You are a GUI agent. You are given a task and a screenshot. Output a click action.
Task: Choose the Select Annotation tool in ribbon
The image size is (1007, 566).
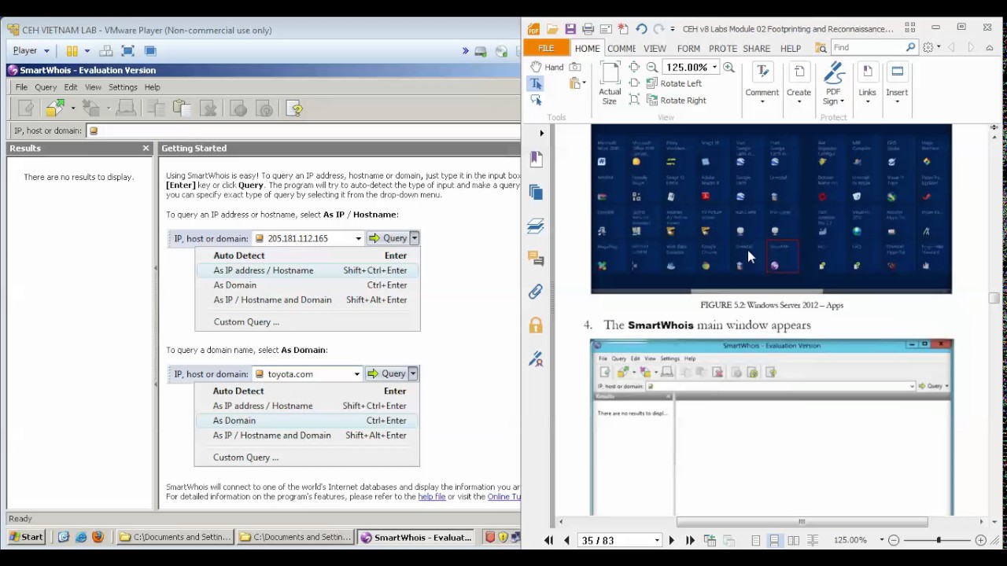[537, 101]
